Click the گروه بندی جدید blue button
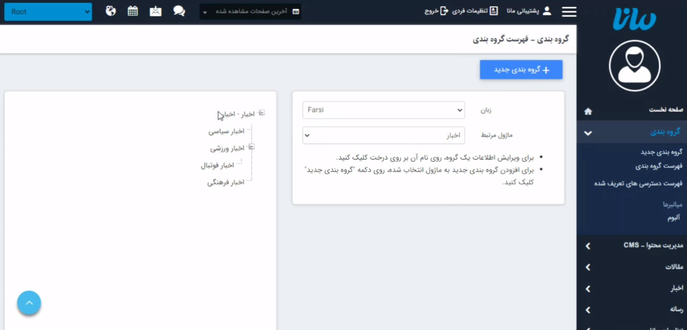The width and height of the screenshot is (687, 330). [x=521, y=69]
